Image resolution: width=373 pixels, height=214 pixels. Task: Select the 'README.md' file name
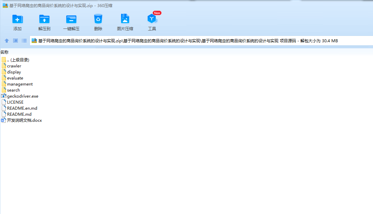19,114
